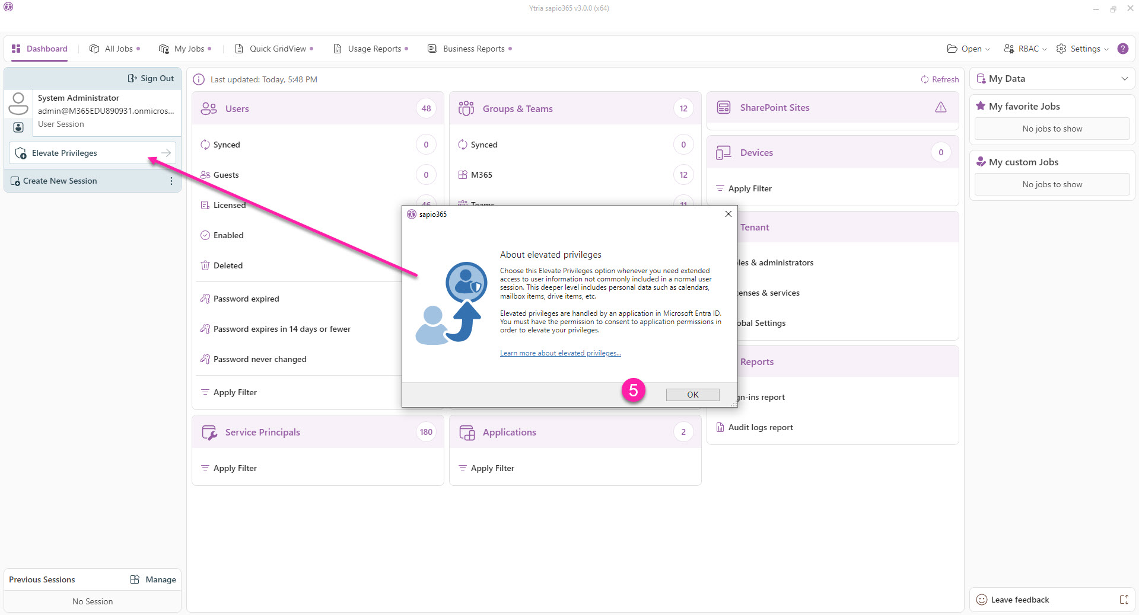Viewport: 1139px width, 615px height.
Task: Close the sapio365 dialog window
Action: [728, 214]
